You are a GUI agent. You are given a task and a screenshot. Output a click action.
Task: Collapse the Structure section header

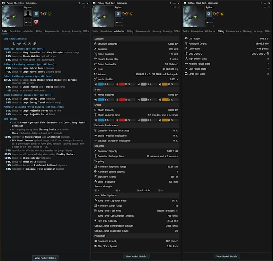pos(136,39)
